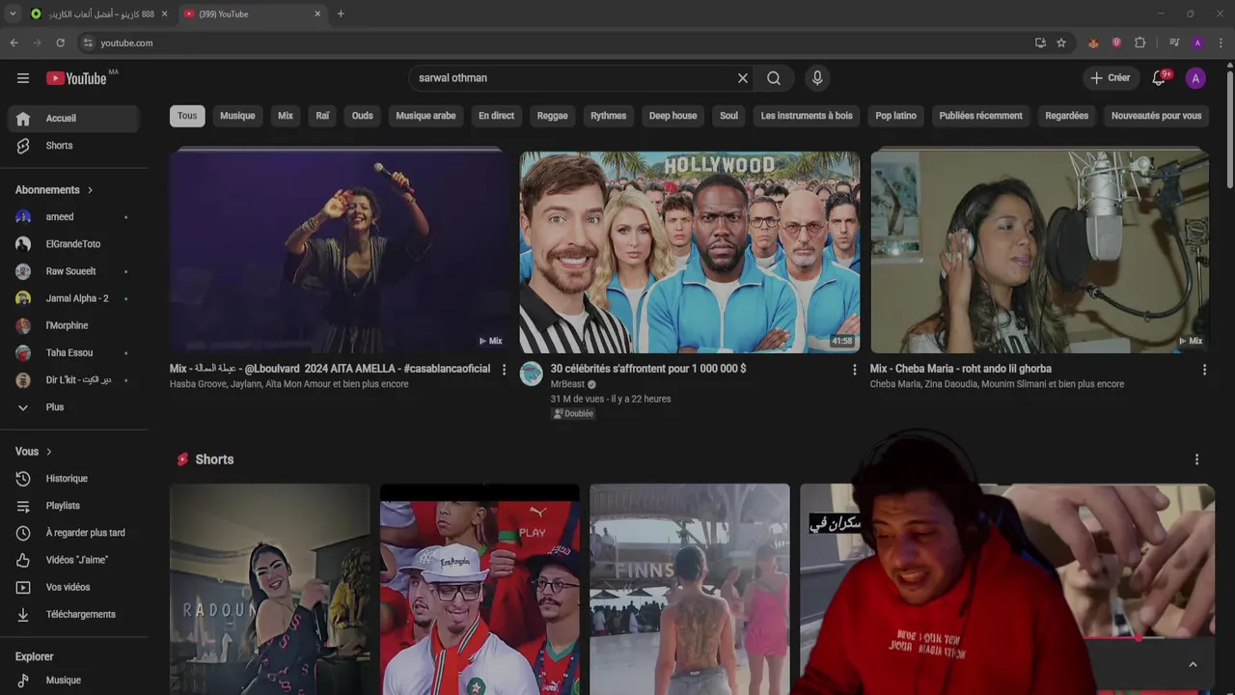Select the Raï filter chip

point(322,116)
